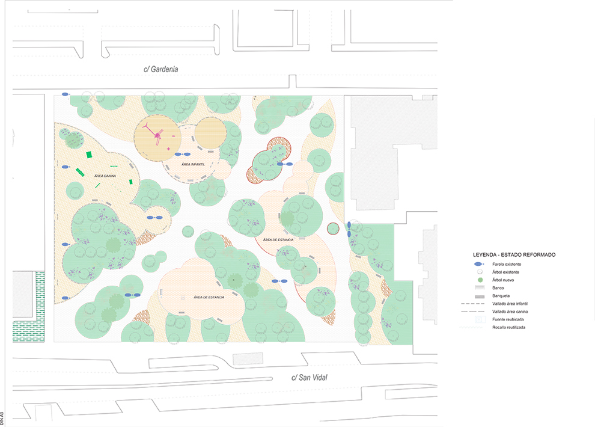Click the 'ÁREA INFANTIL' label on the plan
The width and height of the screenshot is (595, 427).
click(193, 164)
